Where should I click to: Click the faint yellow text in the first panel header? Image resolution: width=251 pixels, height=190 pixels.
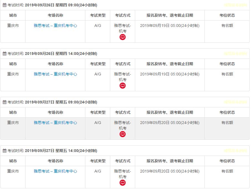(x=235, y=5)
